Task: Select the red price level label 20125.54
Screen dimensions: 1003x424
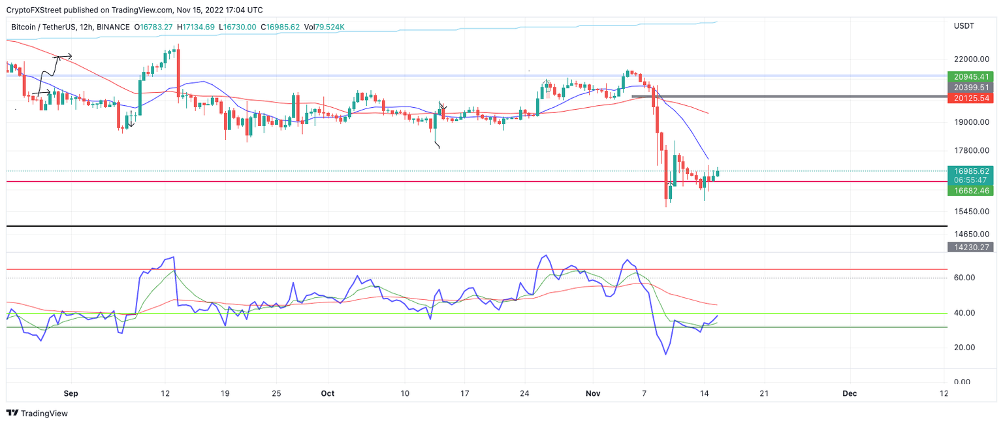Action: (x=973, y=98)
